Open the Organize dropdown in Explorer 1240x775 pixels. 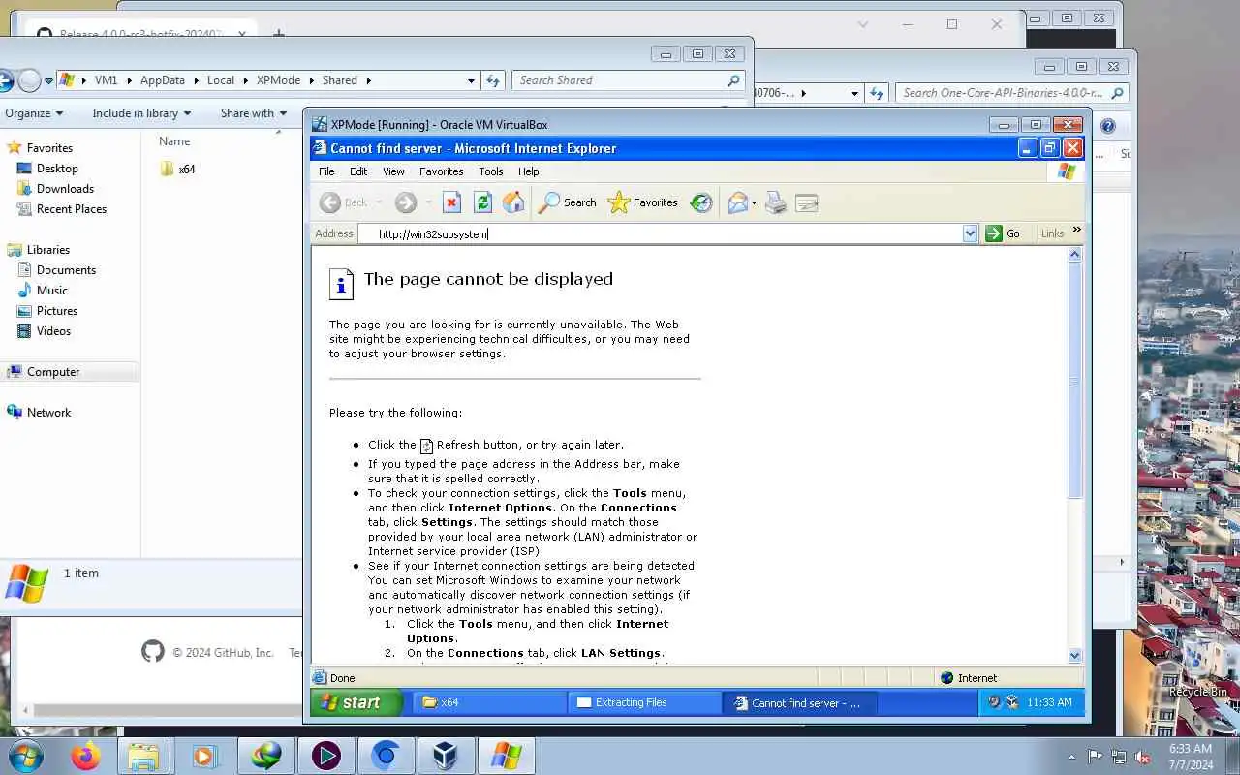click(x=34, y=113)
